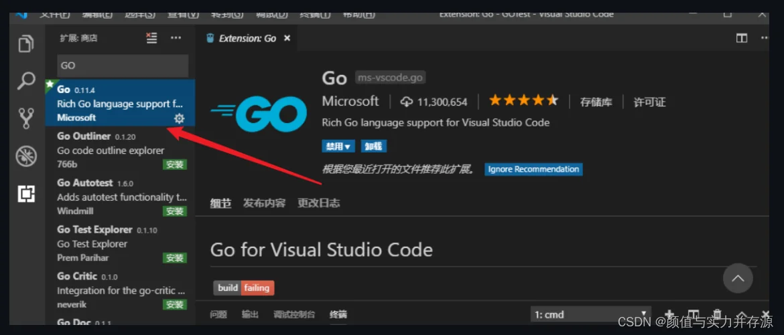The image size is (784, 335).
Task: Select the Go Critic extension entry
Action: (120, 290)
